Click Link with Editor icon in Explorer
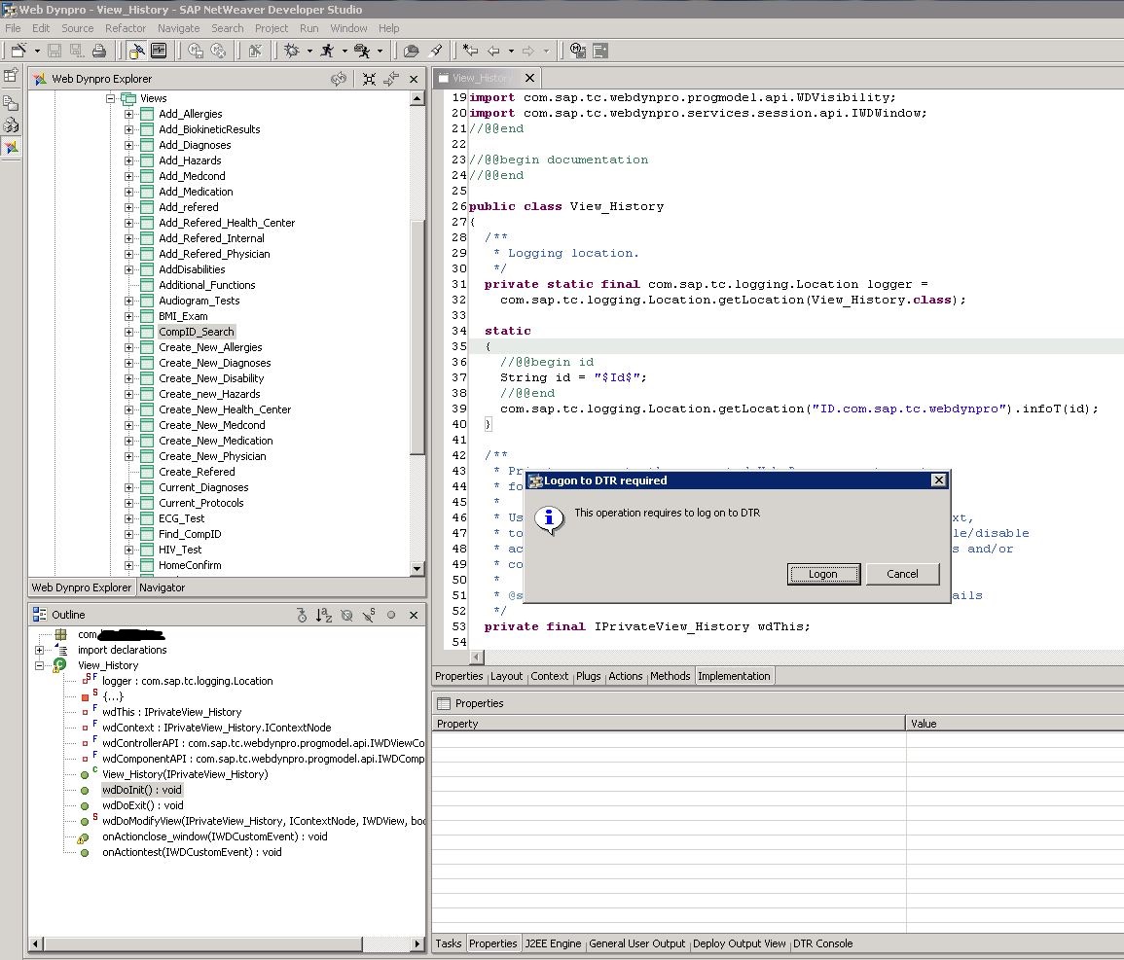Viewport: 1124px width, 960px height. click(390, 79)
